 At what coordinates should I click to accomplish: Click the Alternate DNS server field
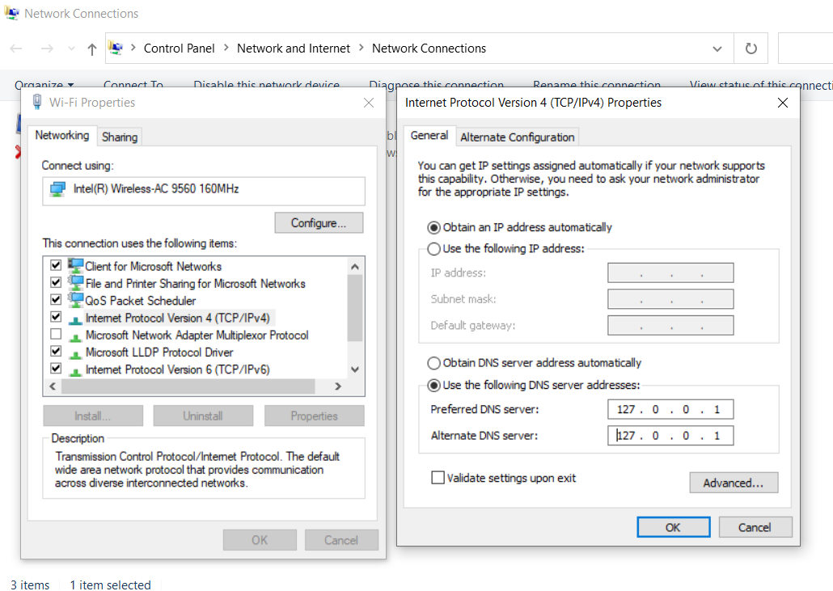click(670, 436)
